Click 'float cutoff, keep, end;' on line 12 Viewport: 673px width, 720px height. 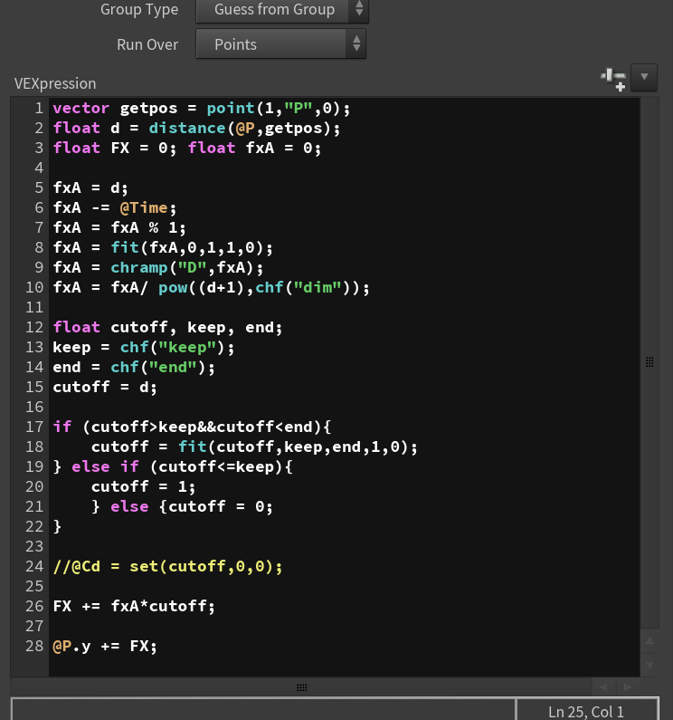click(x=168, y=328)
